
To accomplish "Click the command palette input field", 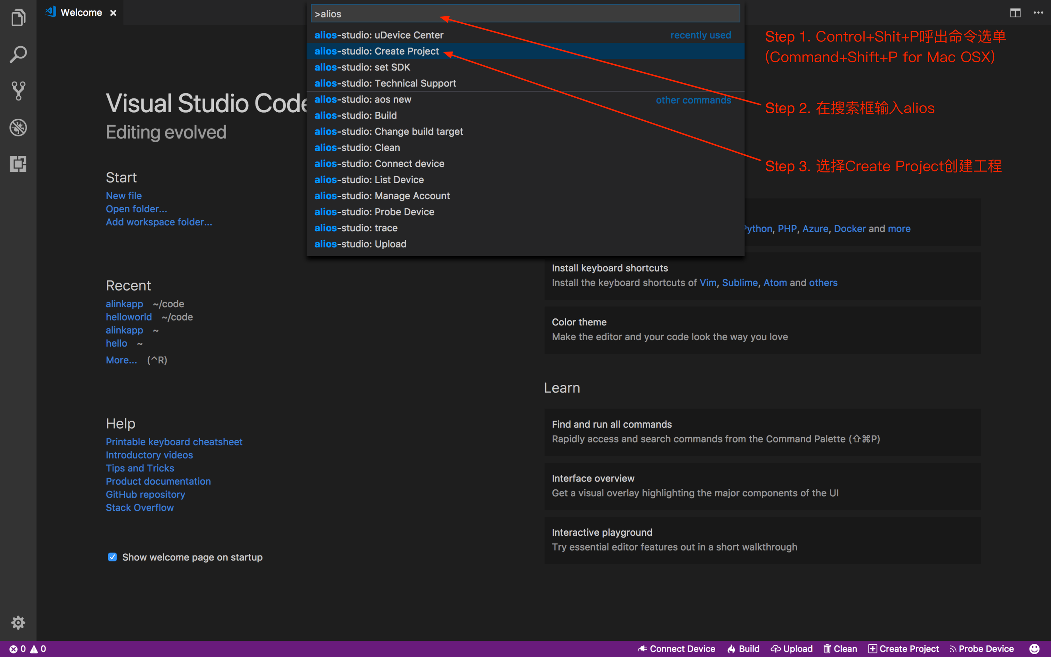I will pyautogui.click(x=525, y=14).
